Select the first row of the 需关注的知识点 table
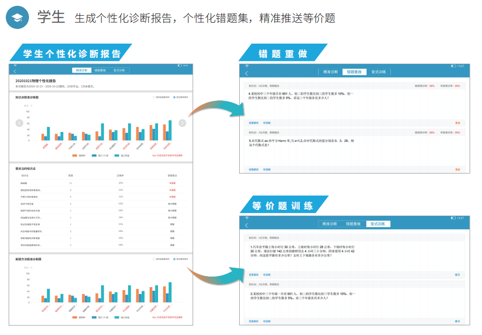This screenshot has width=482, height=335. coord(100,182)
